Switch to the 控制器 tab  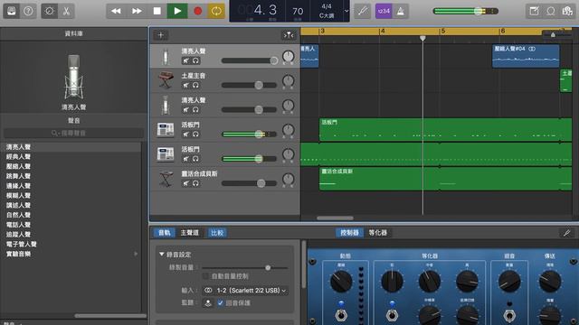point(349,233)
